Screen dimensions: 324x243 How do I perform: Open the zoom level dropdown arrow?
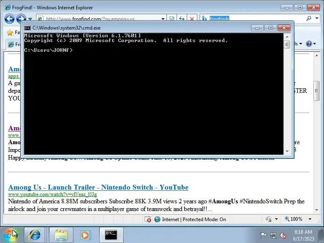coord(310,219)
